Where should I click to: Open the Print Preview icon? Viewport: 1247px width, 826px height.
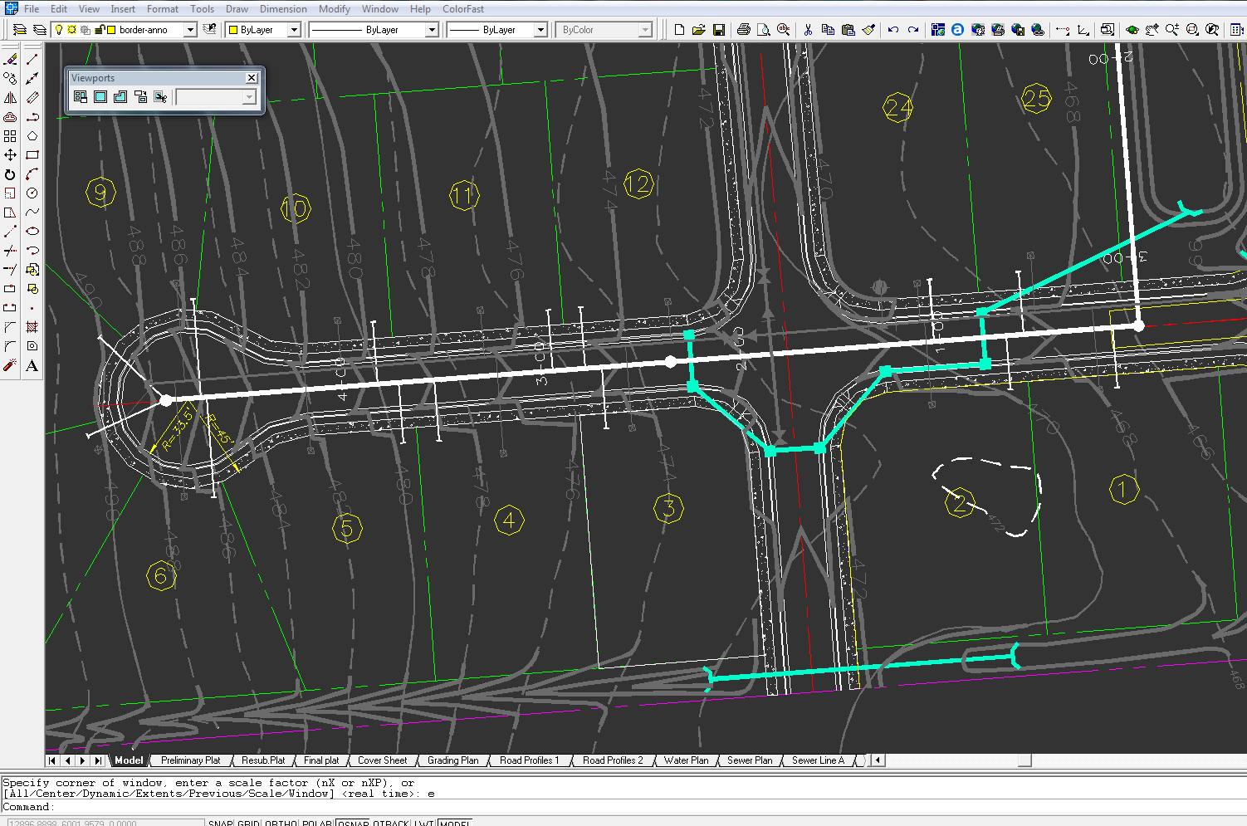click(763, 30)
